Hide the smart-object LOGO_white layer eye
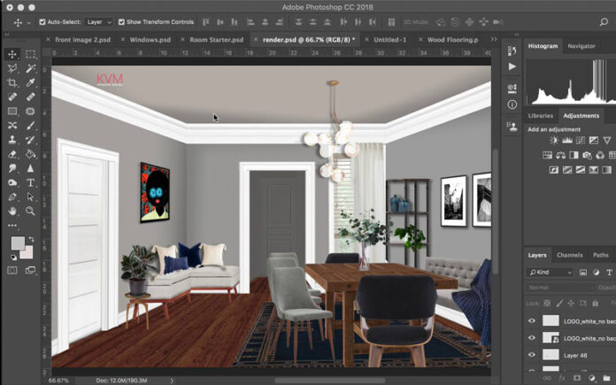This screenshot has height=385, width=616. click(532, 338)
